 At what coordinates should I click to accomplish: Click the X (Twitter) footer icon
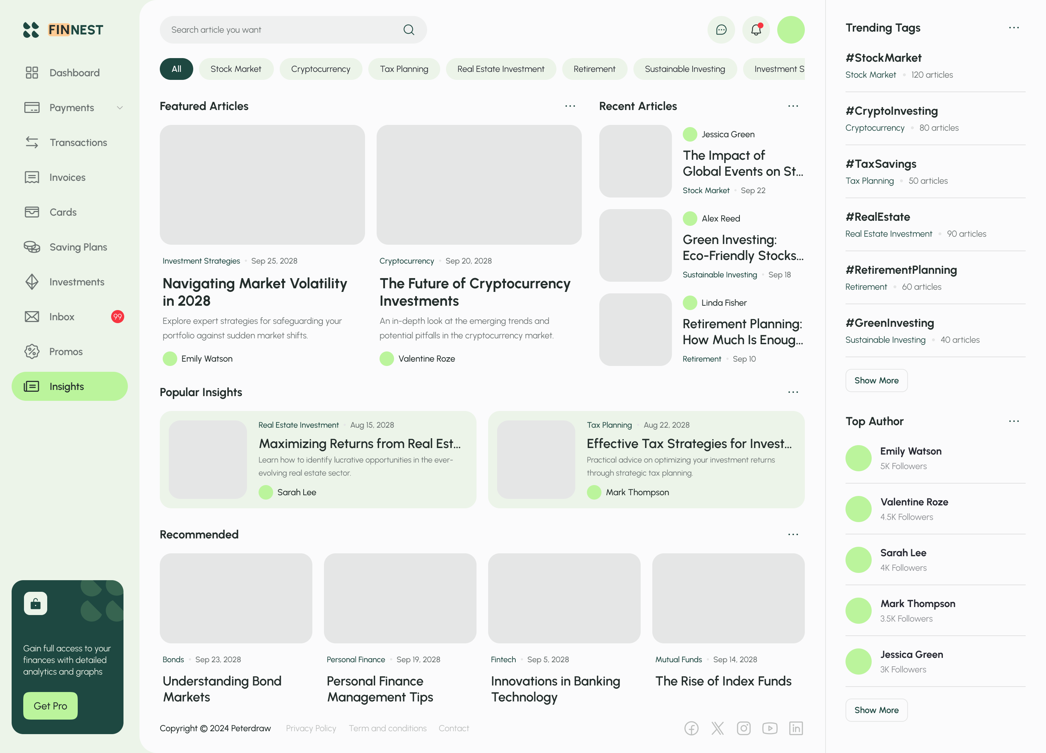(717, 728)
